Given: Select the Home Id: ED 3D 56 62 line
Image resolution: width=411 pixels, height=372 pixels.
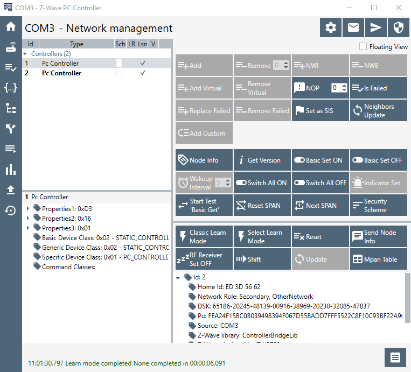Looking at the screenshot, I should [x=229, y=286].
